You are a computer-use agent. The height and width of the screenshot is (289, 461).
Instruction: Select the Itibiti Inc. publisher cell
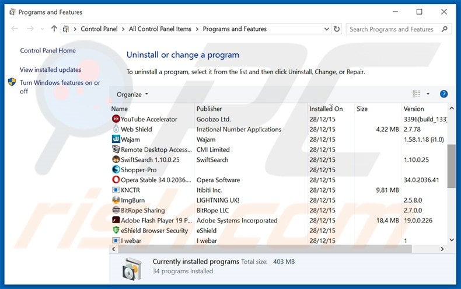[209, 190]
